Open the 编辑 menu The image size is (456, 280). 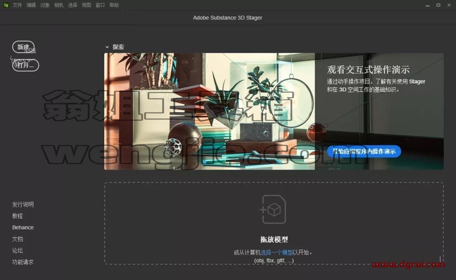[31, 5]
